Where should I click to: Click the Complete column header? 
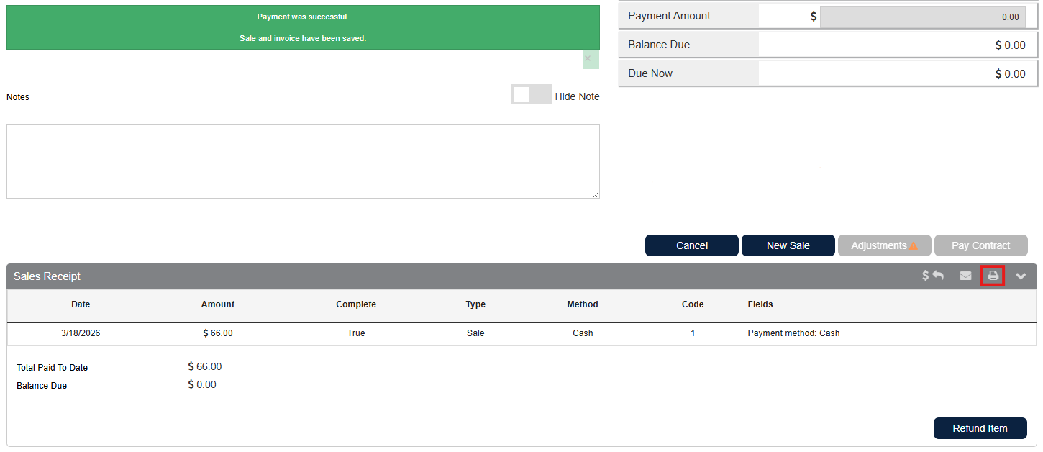click(356, 304)
